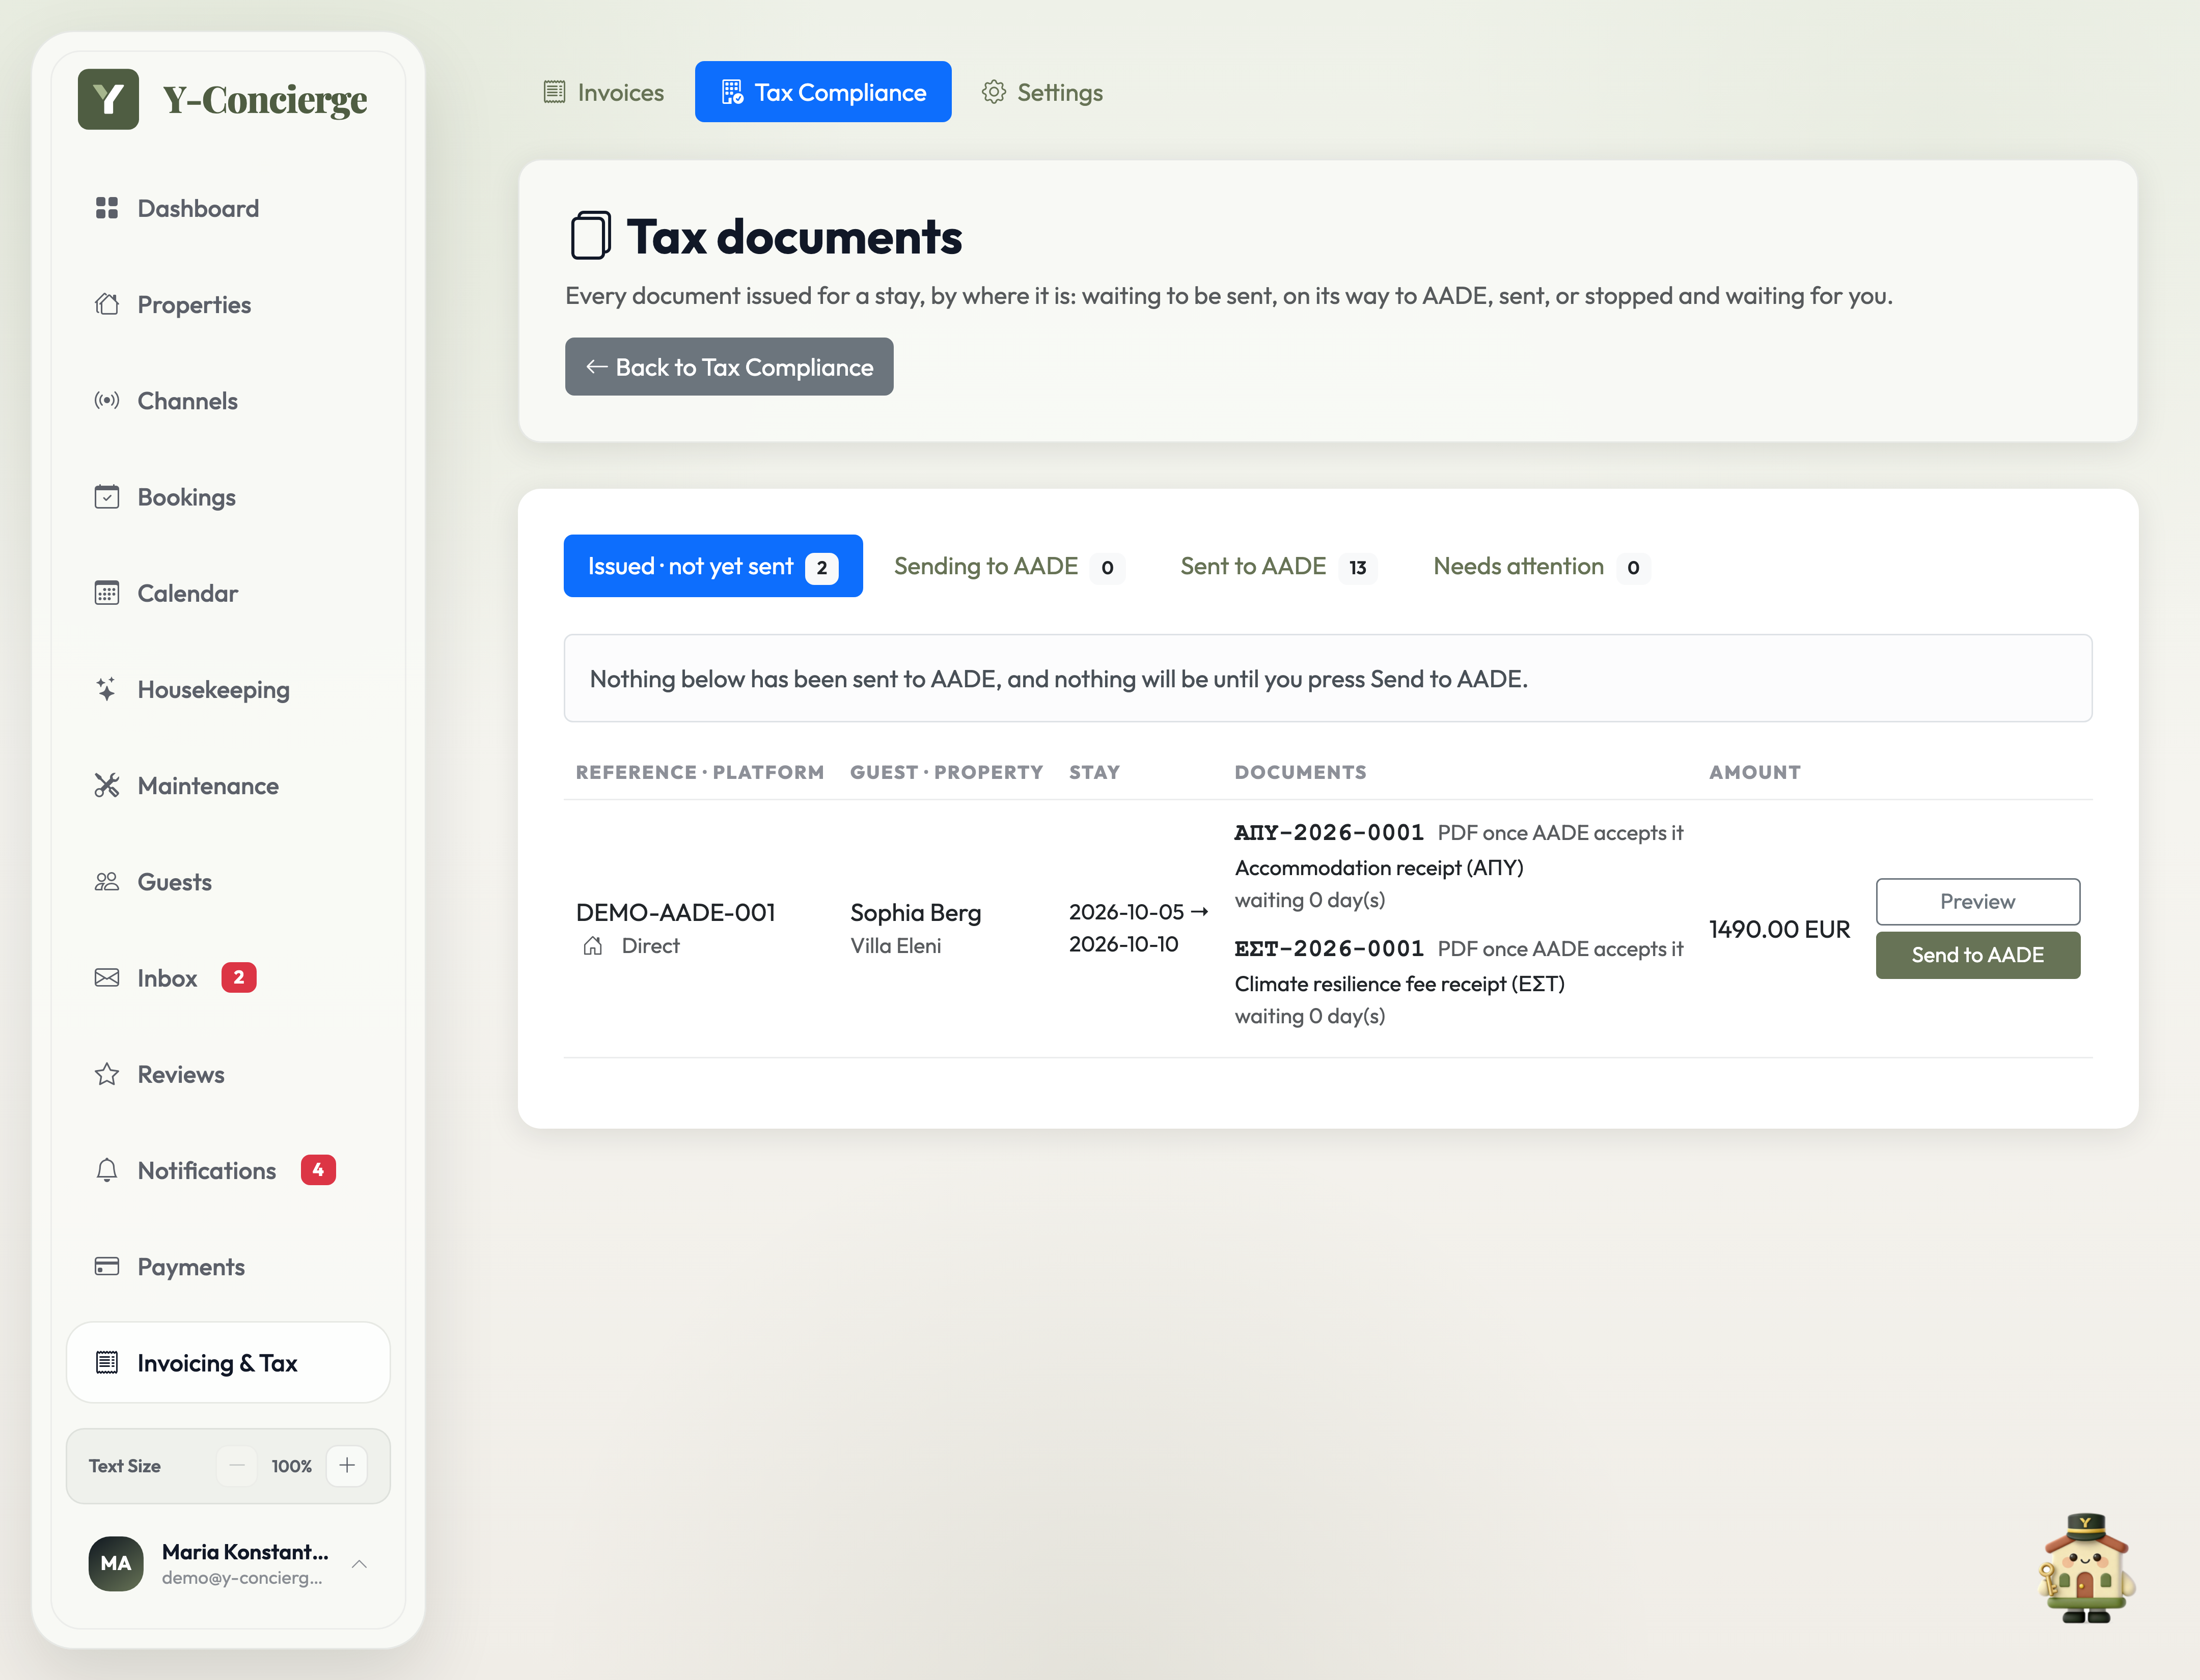Click the Calendar grid icon
Screen dimensions: 2200x1680
click(x=107, y=593)
